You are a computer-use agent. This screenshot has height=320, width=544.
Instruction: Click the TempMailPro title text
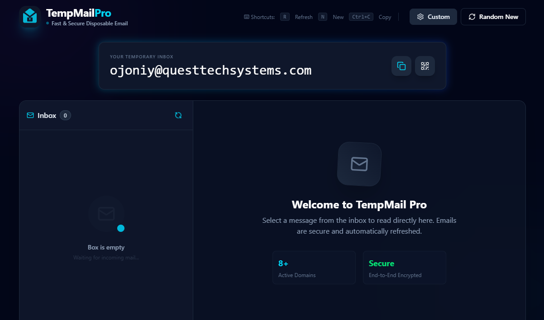pos(78,13)
